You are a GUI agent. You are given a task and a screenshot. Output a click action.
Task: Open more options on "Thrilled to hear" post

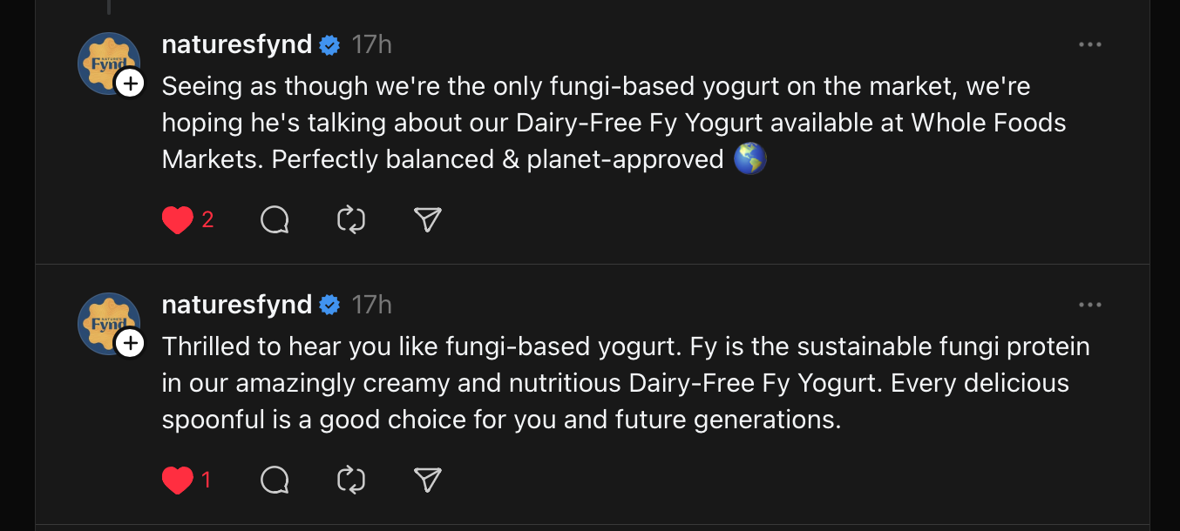[1089, 305]
